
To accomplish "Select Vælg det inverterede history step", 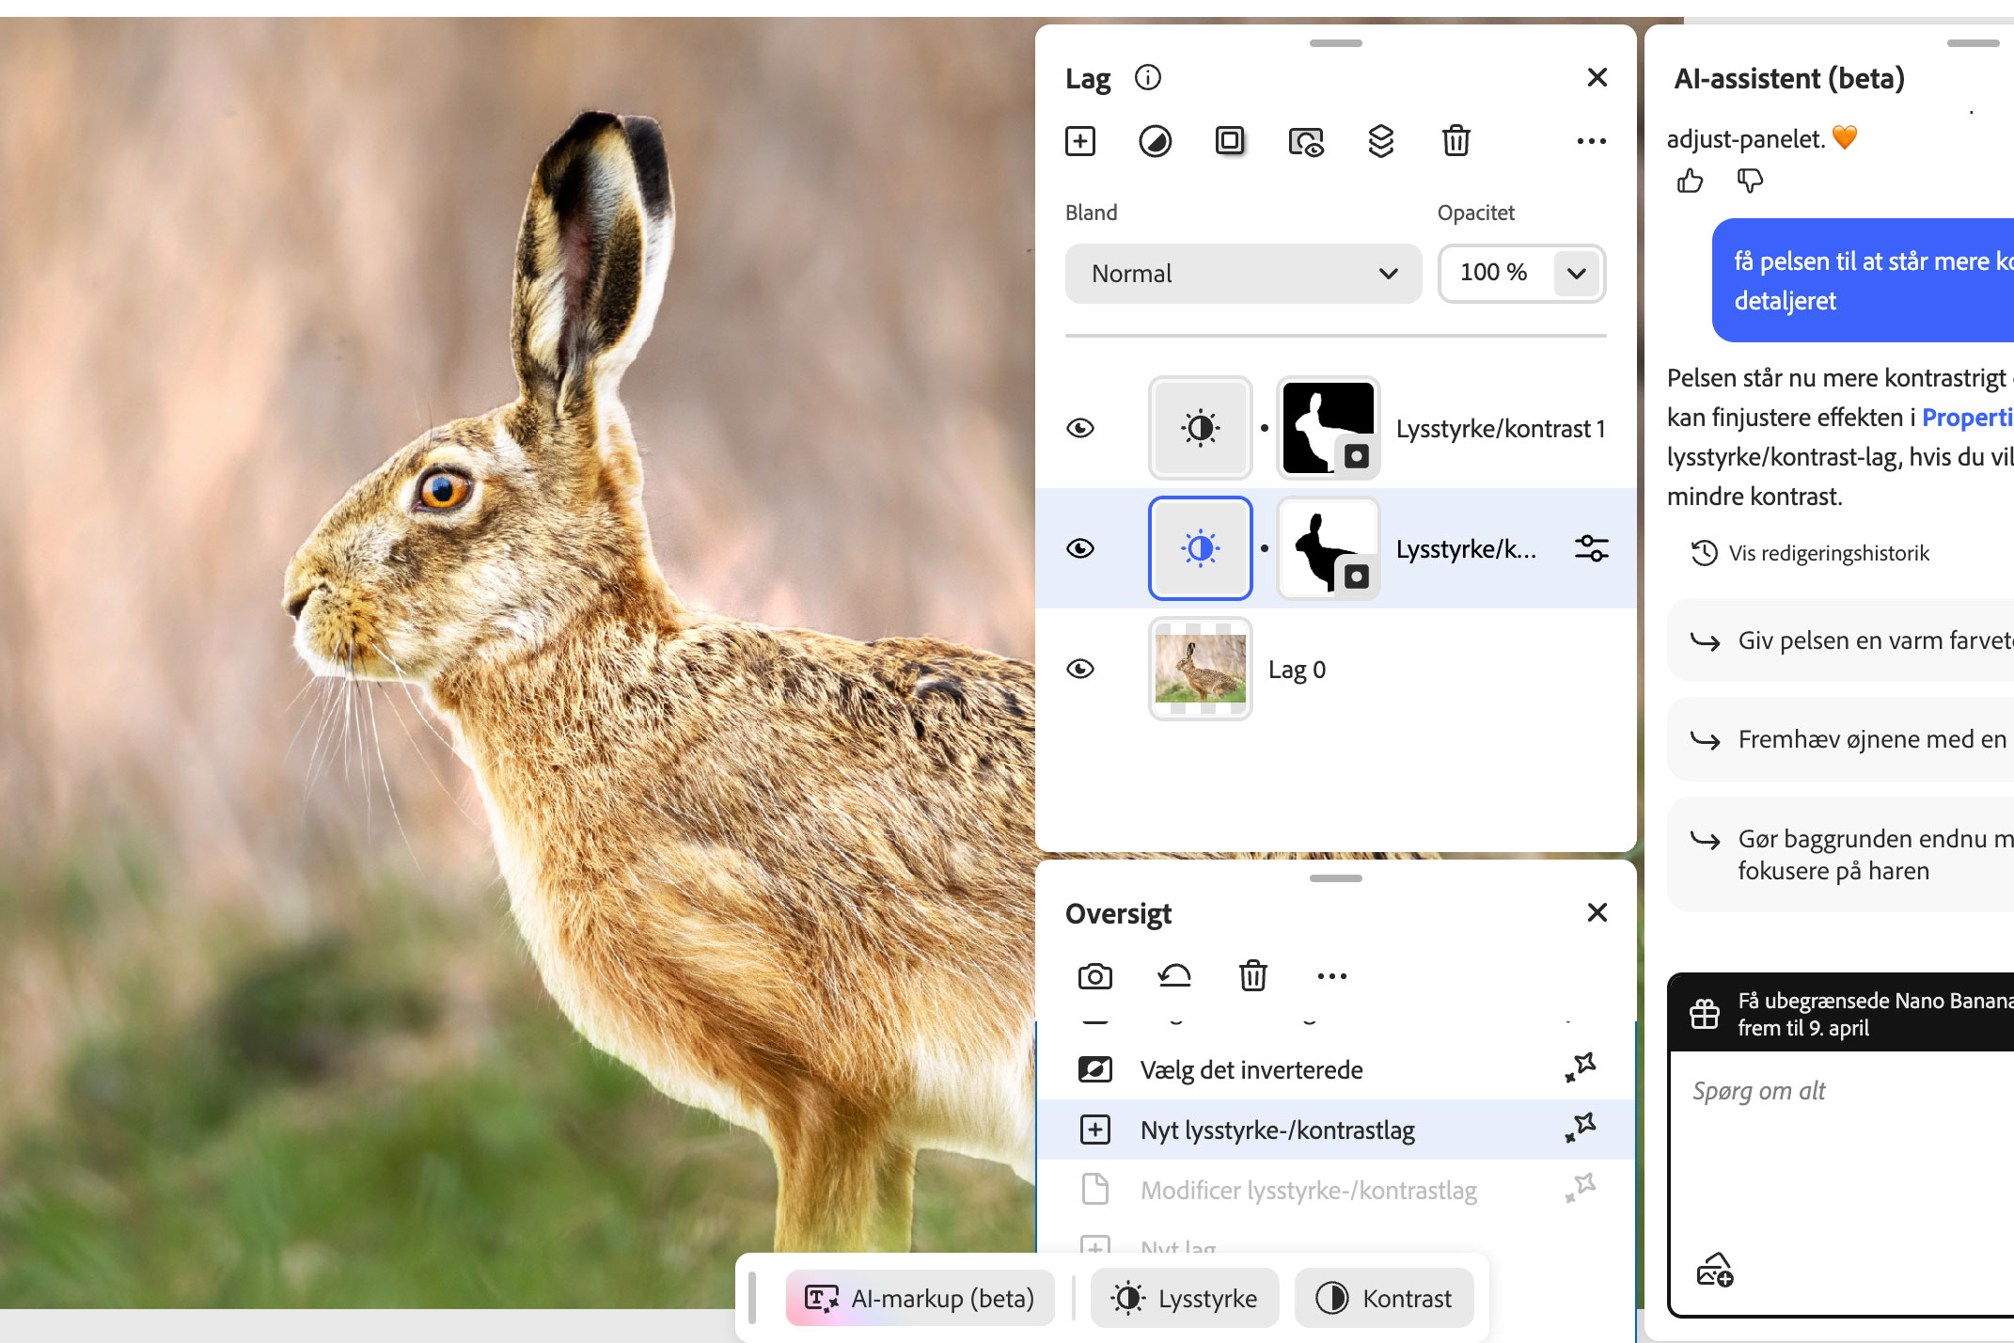I will tap(1251, 1070).
